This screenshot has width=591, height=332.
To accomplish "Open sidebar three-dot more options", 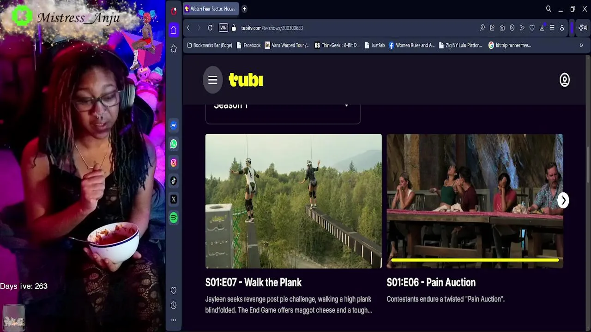I will 174,320.
